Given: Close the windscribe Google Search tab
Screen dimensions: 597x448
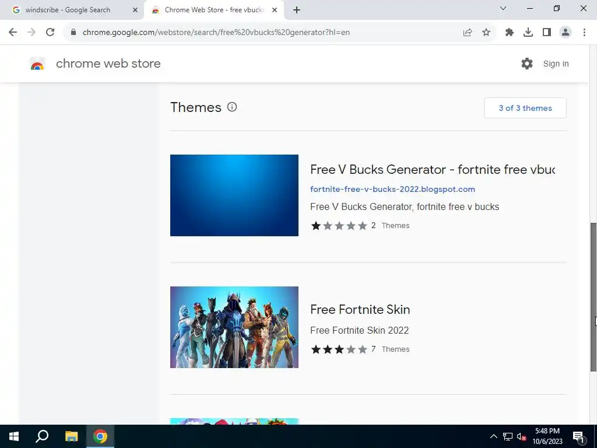Looking at the screenshot, I should pyautogui.click(x=135, y=10).
